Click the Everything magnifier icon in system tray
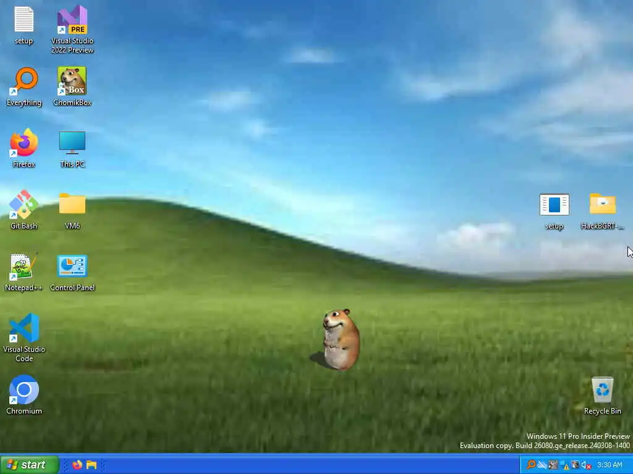633x474 pixels. click(531, 465)
